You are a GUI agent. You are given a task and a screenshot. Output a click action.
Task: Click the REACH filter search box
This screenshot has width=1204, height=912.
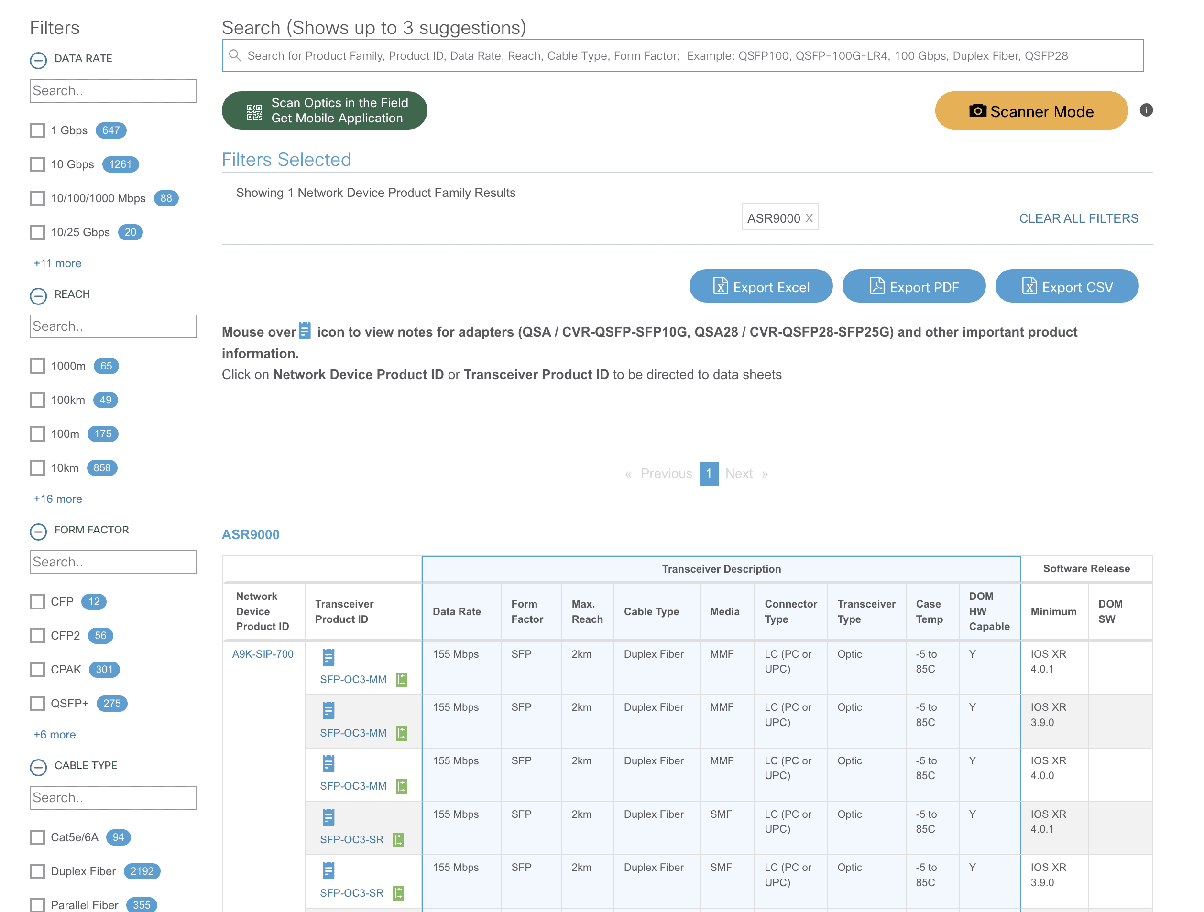point(113,326)
